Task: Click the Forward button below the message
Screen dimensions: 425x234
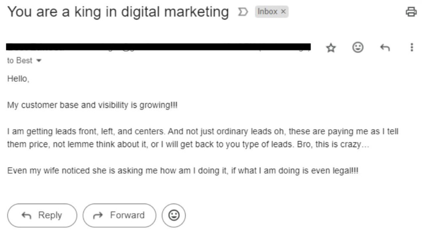Action: coord(119,215)
